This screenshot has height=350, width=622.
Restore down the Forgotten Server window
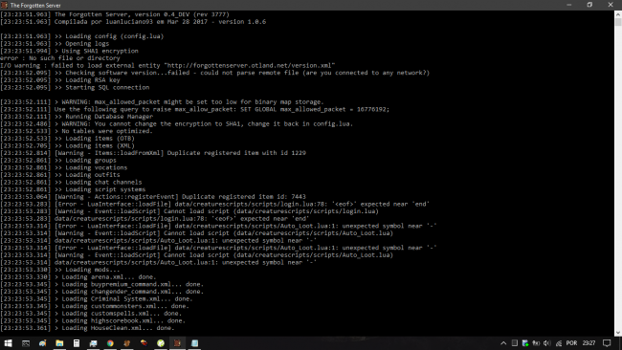[589, 5]
